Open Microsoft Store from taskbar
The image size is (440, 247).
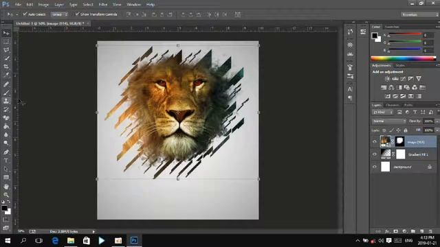pyautogui.click(x=87, y=241)
